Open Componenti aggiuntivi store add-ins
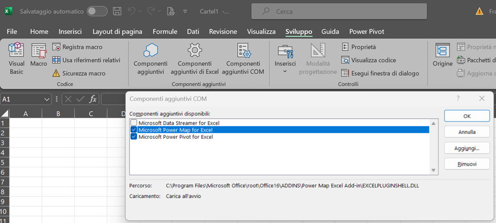 coord(150,59)
